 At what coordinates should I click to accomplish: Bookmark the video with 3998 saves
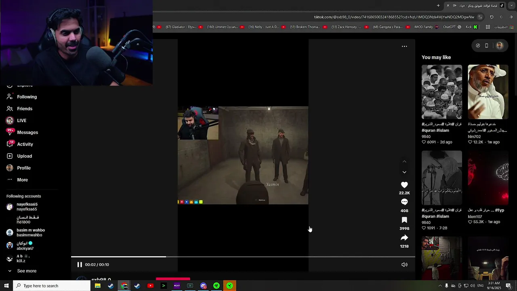[x=404, y=220]
